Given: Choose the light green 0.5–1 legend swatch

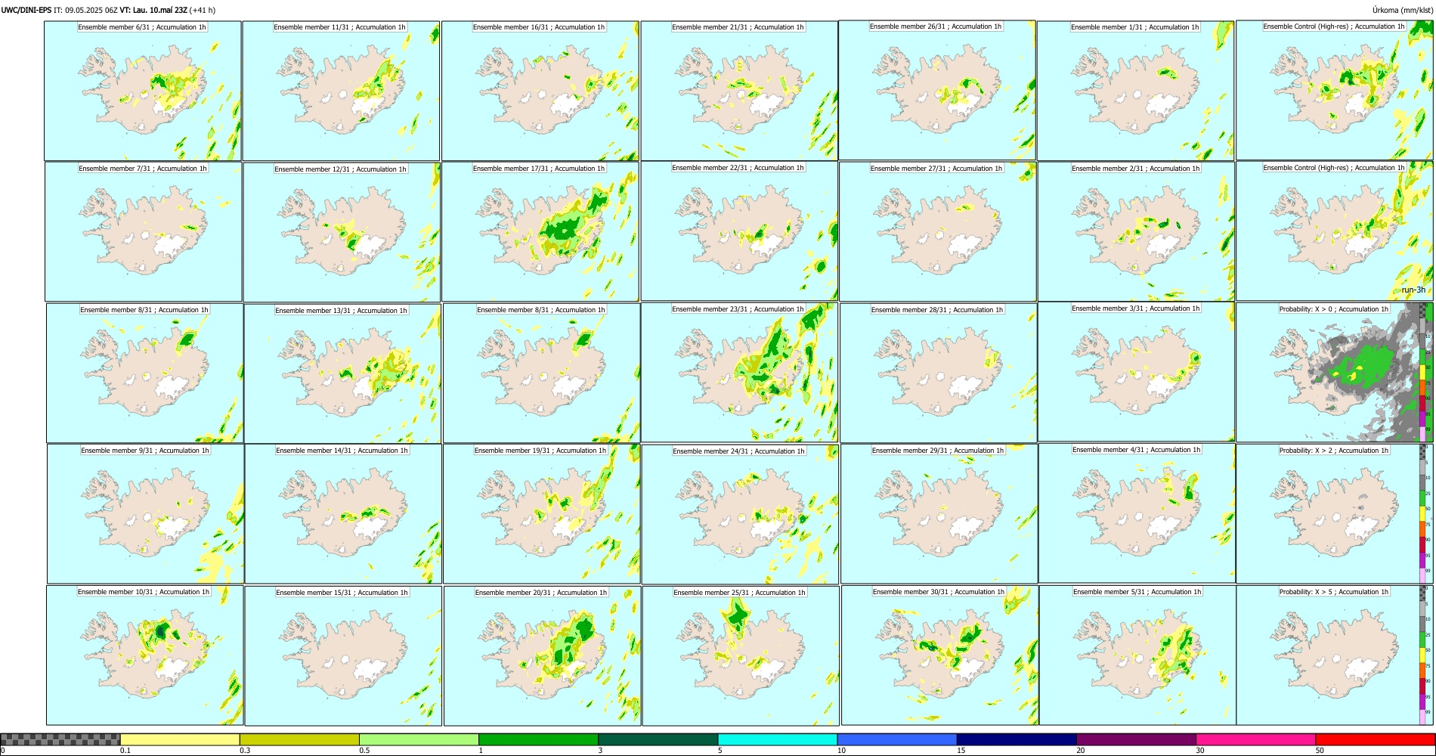Looking at the screenshot, I should [x=419, y=739].
